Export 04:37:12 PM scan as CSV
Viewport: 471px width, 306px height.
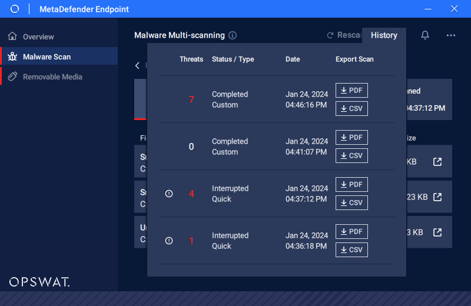(x=351, y=202)
